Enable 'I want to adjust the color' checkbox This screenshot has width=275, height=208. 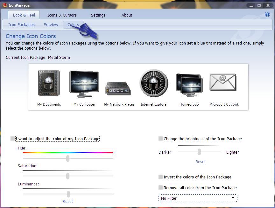tap(12, 139)
